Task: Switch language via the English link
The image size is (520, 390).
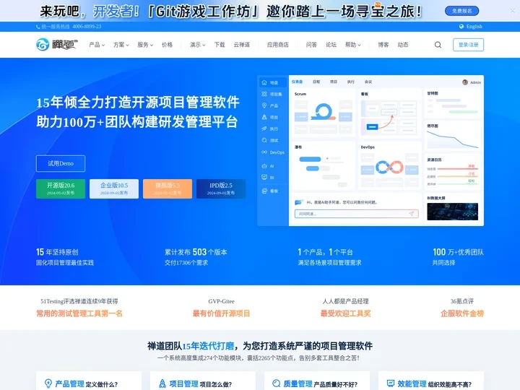Action: point(474,27)
